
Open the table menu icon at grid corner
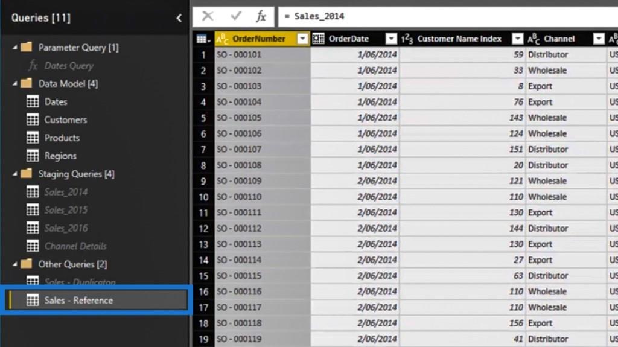pyautogui.click(x=203, y=39)
